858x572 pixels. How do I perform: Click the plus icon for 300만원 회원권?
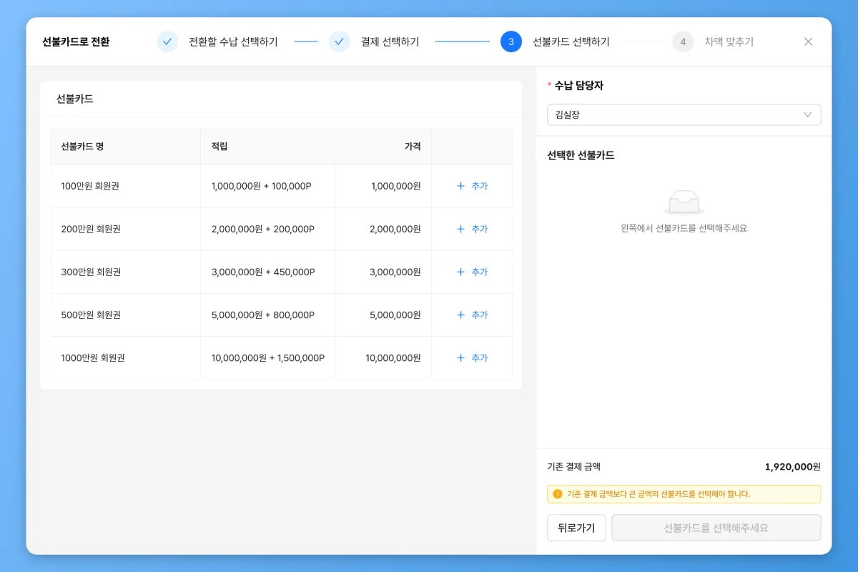click(x=460, y=272)
